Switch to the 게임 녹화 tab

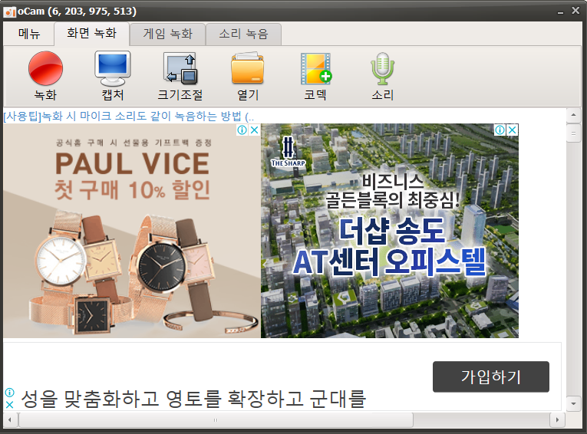tap(168, 34)
